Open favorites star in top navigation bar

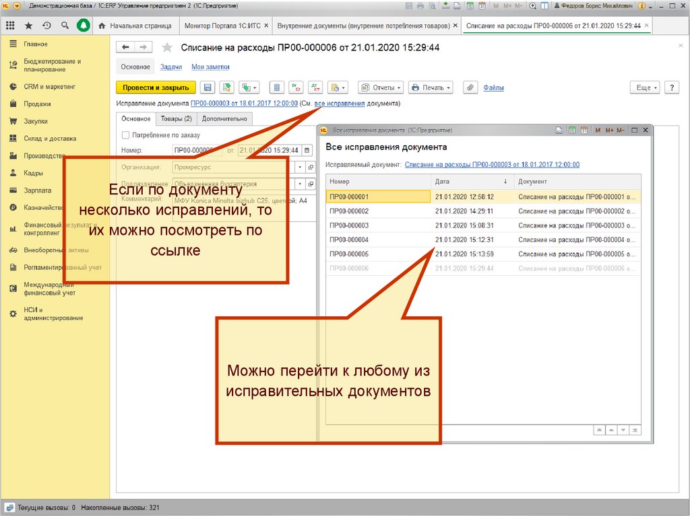pos(28,26)
